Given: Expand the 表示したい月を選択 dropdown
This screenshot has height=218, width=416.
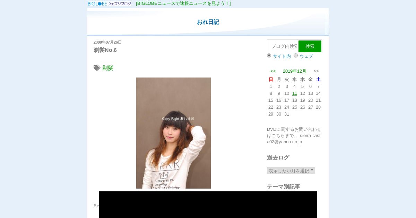Looking at the screenshot, I should coord(291,171).
